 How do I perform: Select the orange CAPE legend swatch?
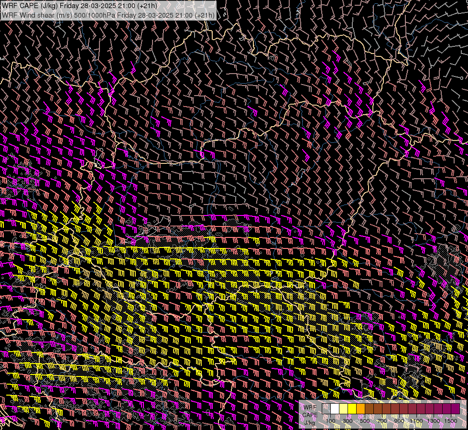click(360, 409)
